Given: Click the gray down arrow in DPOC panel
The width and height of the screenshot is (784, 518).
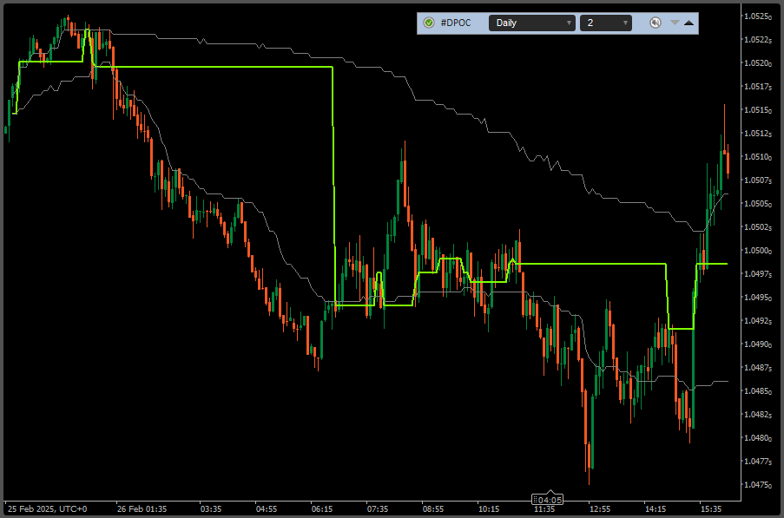Looking at the screenshot, I should pyautogui.click(x=675, y=23).
